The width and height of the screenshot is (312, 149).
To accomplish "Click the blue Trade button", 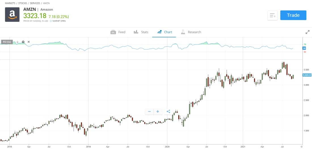I will [x=293, y=15].
